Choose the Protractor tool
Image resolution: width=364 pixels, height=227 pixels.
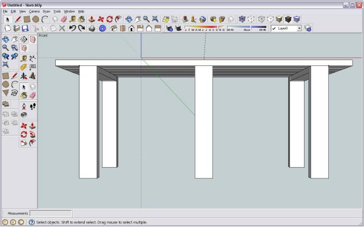tap(24, 67)
